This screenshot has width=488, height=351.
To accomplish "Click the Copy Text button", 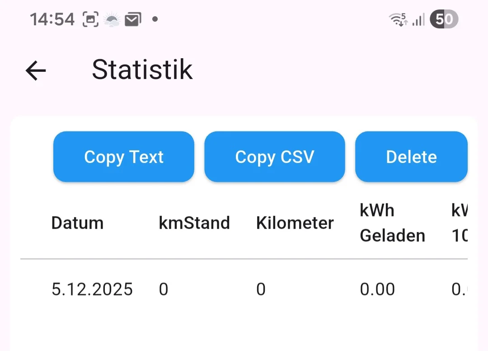I will coord(124,156).
